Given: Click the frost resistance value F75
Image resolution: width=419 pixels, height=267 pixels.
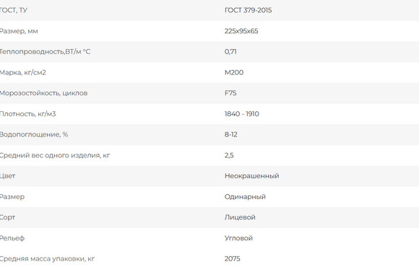Looking at the screenshot, I should click(x=230, y=93).
